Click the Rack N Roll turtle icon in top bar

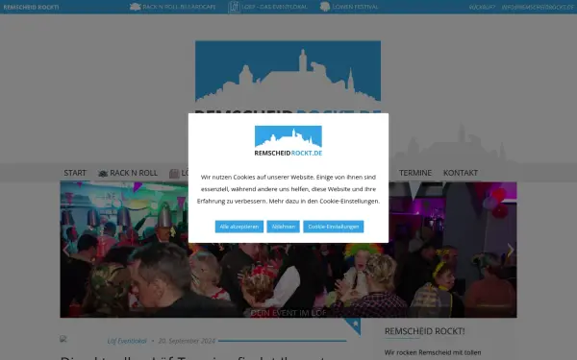pos(136,7)
